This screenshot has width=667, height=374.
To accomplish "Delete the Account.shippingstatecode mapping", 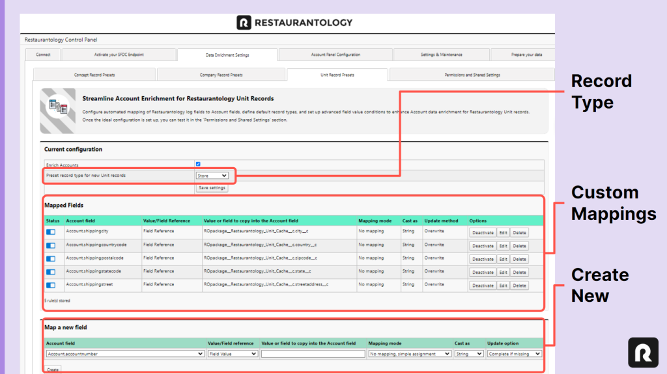I will 519,272.
